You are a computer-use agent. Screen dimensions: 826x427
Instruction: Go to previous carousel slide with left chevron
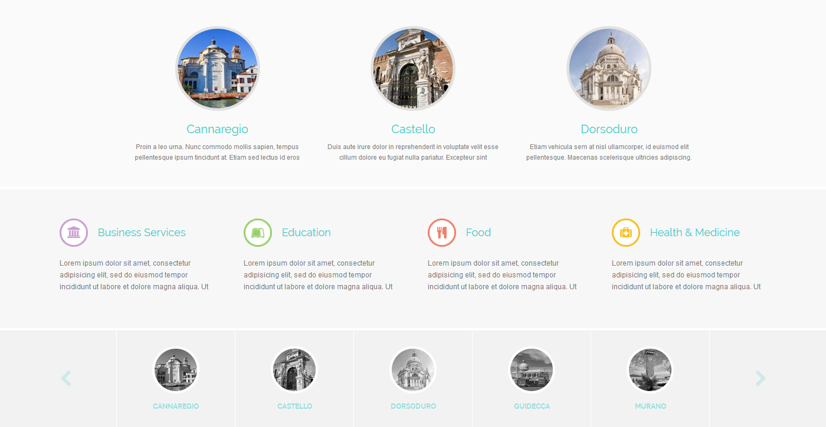[x=66, y=378]
